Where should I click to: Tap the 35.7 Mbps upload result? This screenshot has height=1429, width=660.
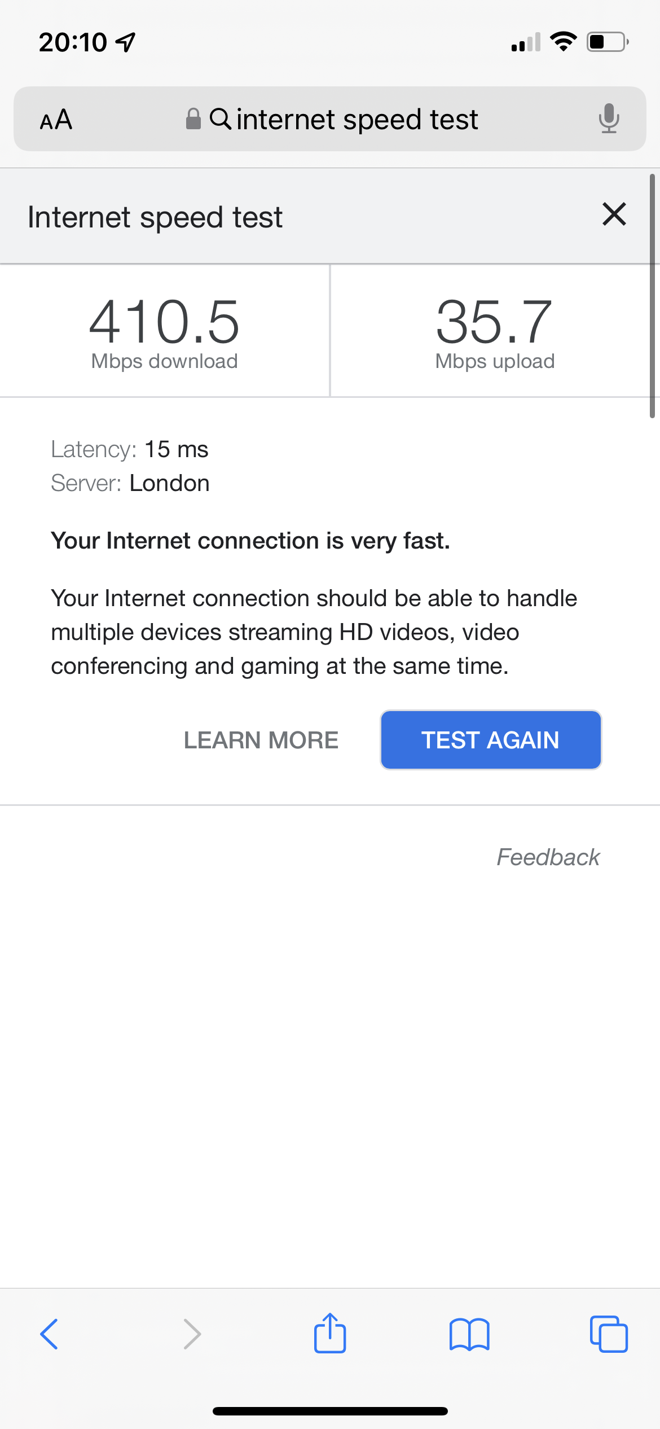click(495, 332)
